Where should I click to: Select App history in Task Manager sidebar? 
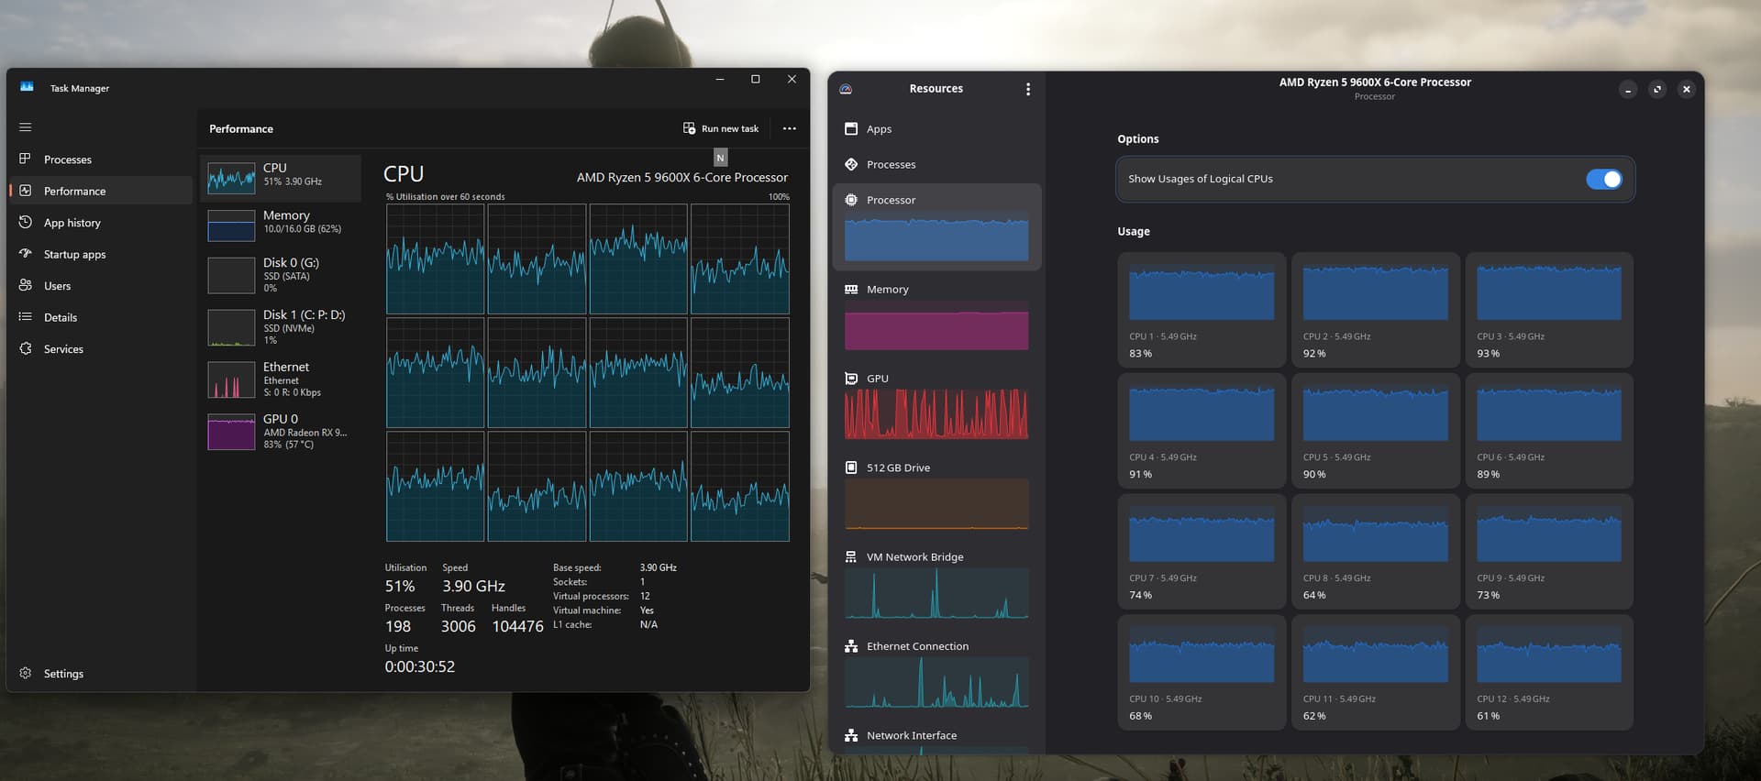coord(72,223)
